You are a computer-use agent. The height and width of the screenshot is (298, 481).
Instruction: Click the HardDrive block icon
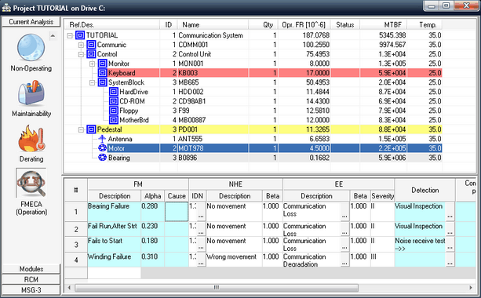[114, 92]
